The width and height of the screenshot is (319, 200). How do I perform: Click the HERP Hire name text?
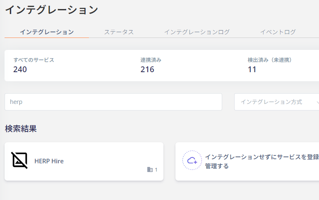pyautogui.click(x=49, y=161)
